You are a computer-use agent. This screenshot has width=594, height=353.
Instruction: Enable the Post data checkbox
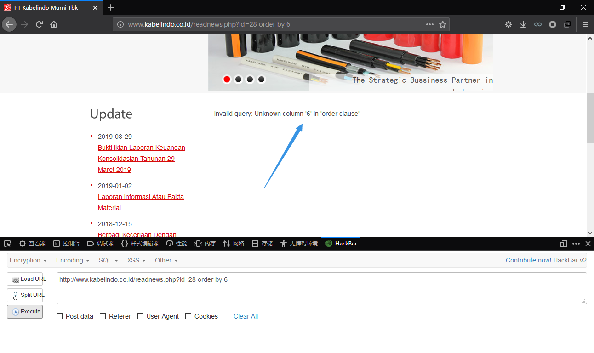60,317
